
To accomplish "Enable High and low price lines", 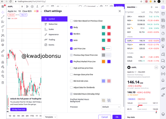I will (71, 68).
